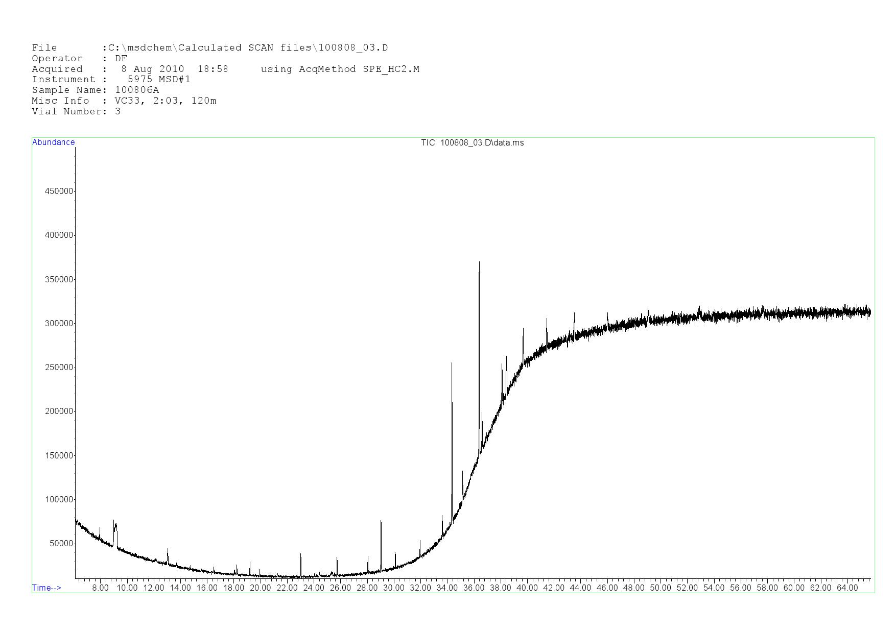Click the blue Abundance axis label

[53, 142]
